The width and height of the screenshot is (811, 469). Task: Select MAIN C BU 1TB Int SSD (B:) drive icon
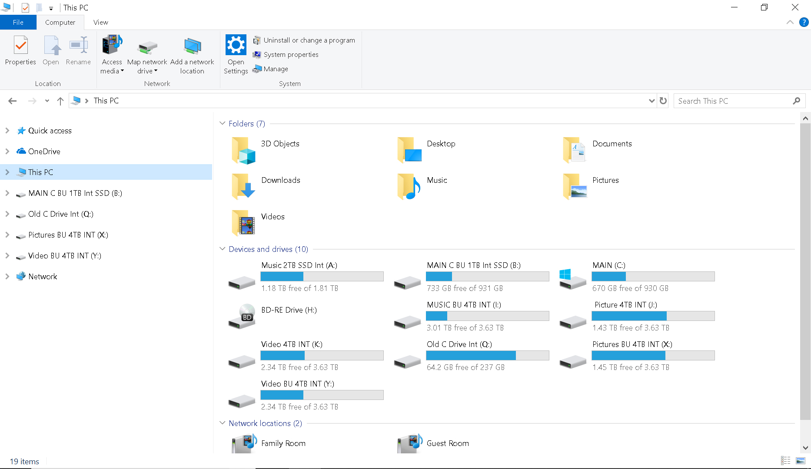coord(407,283)
